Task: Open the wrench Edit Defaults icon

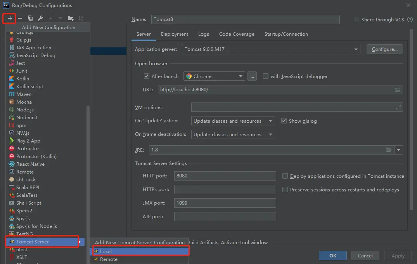Action: [40, 18]
